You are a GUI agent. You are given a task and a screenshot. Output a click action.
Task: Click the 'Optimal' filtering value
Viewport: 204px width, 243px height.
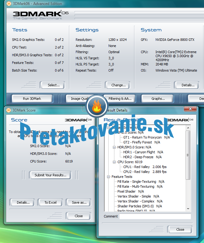pos(114,52)
